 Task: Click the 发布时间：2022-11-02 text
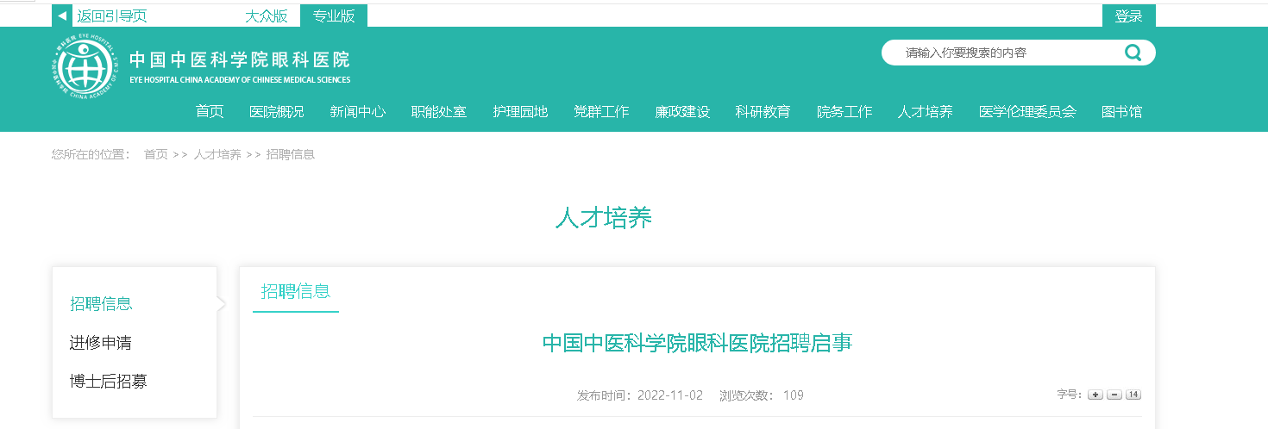(640, 395)
